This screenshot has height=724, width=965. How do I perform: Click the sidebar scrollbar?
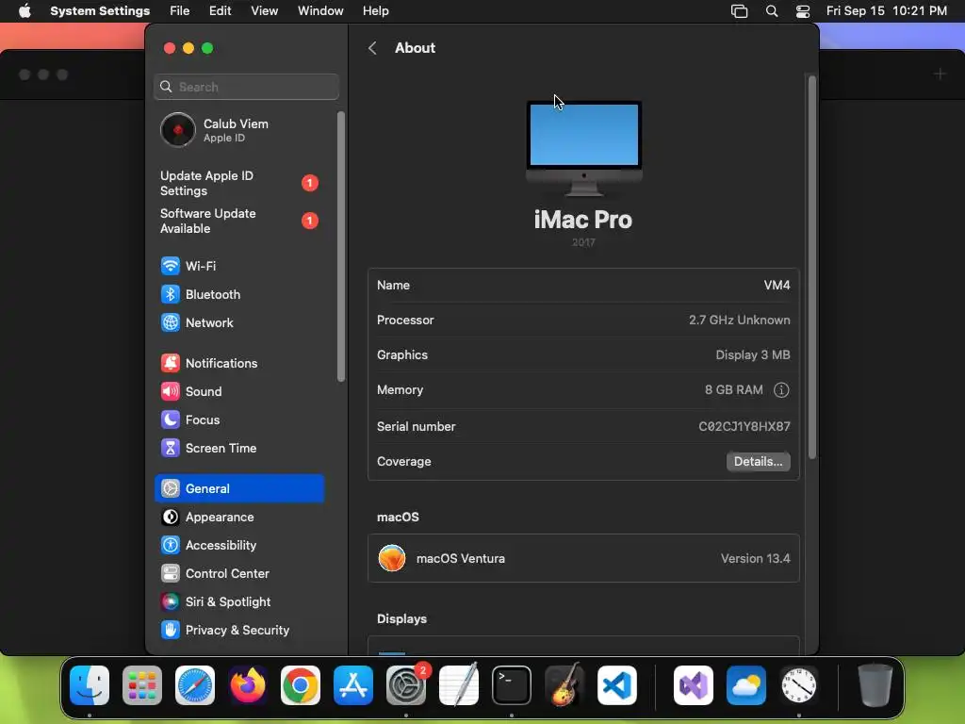pos(341,246)
